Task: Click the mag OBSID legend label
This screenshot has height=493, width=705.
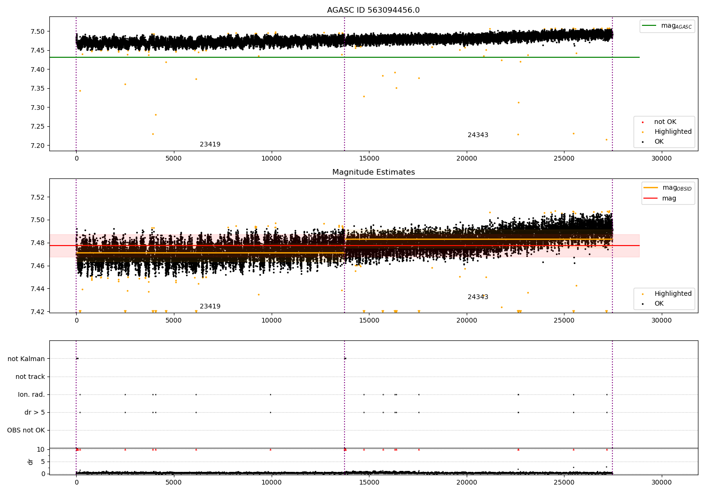Action: (677, 188)
